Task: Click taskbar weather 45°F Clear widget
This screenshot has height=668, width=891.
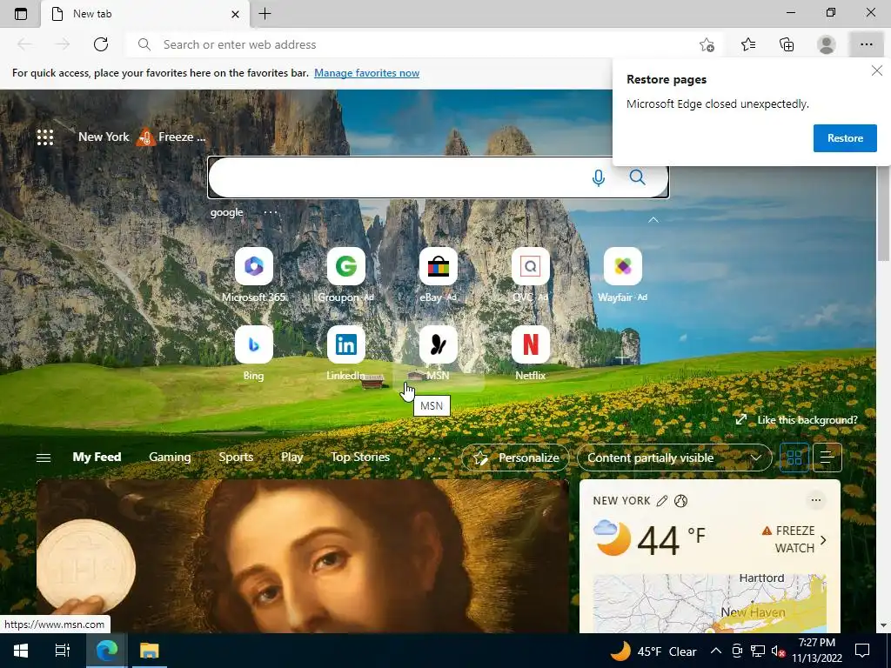Action: tap(653, 651)
